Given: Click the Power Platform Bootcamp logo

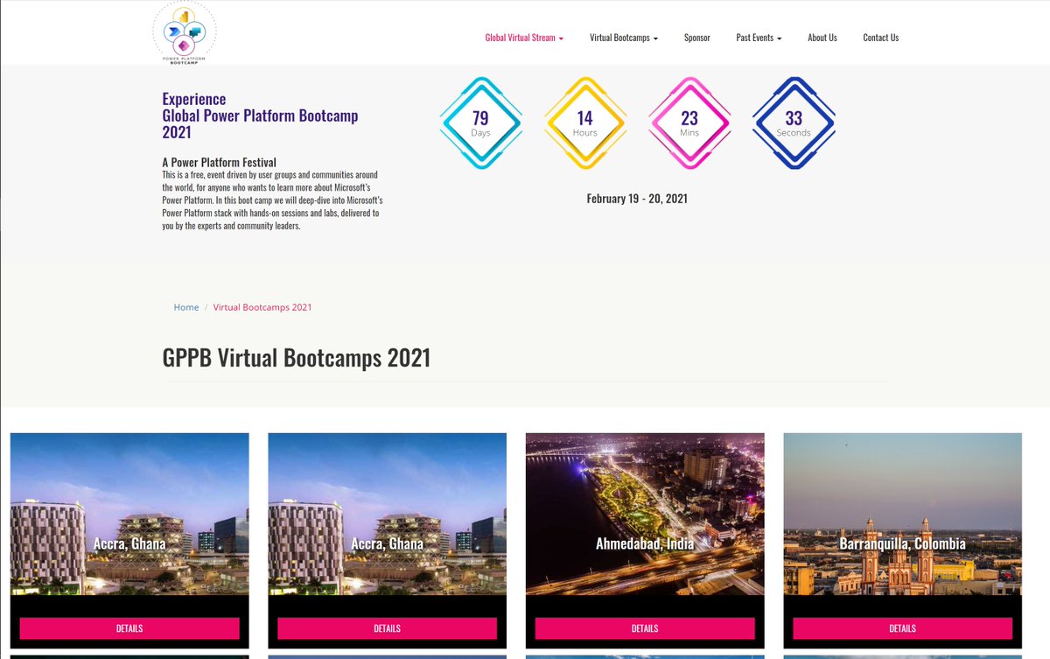Looking at the screenshot, I should click(184, 33).
